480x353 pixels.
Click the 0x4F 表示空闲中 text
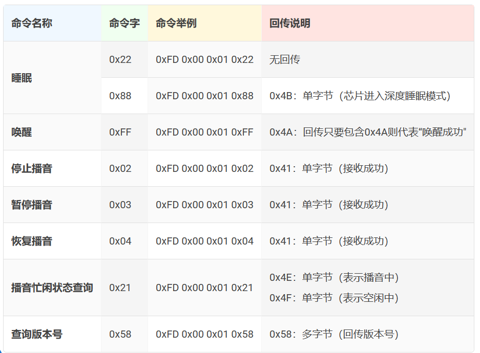(334, 298)
